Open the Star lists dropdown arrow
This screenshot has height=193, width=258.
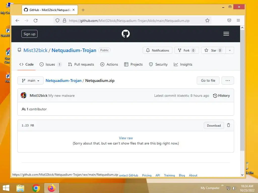coord(230,50)
